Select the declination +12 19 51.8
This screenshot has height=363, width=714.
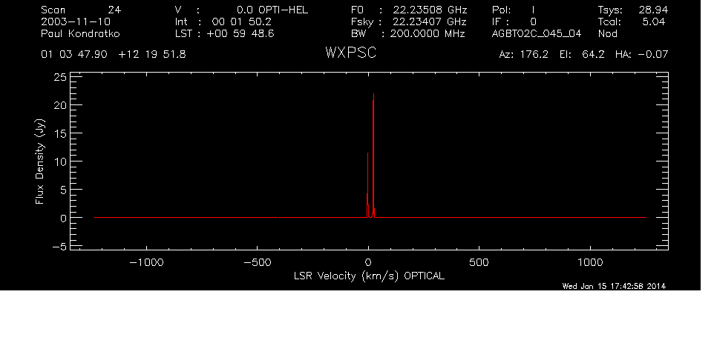pyautogui.click(x=152, y=55)
